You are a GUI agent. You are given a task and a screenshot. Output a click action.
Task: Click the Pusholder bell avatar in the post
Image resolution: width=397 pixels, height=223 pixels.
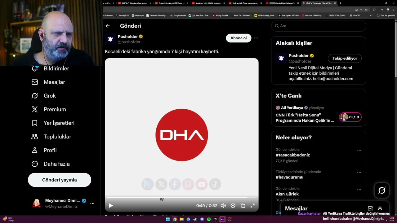point(110,39)
